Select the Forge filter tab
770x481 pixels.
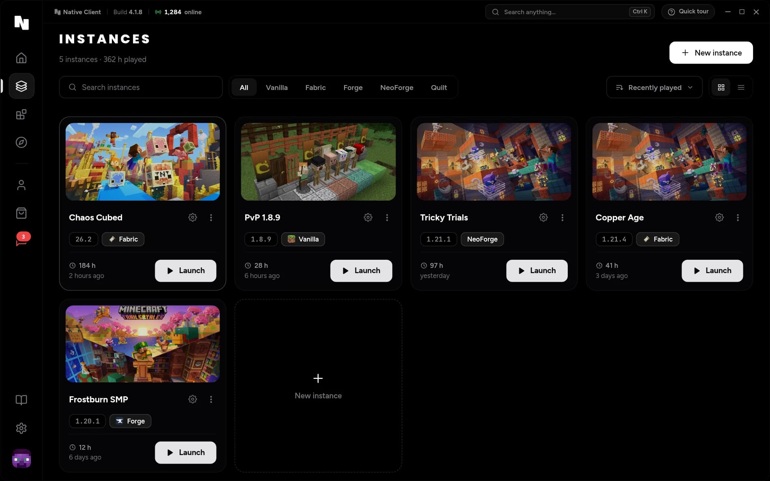click(x=353, y=88)
